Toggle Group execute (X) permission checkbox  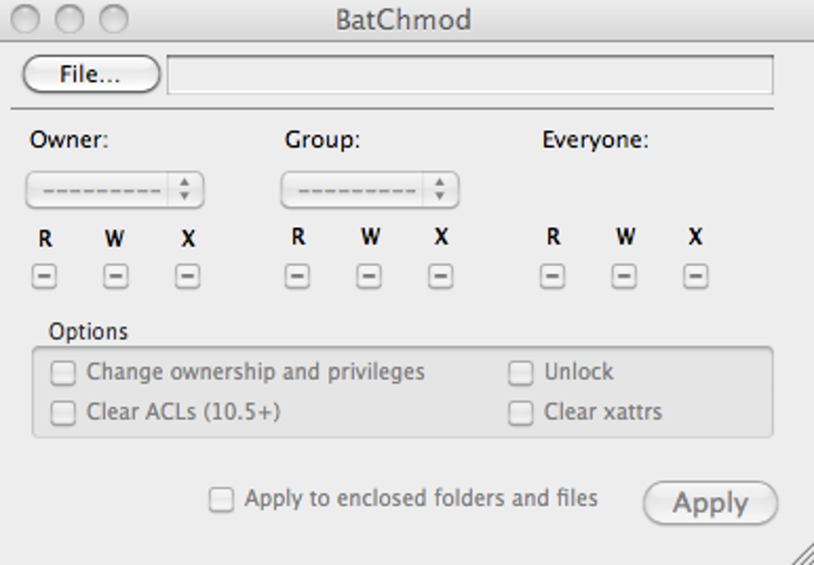point(441,277)
